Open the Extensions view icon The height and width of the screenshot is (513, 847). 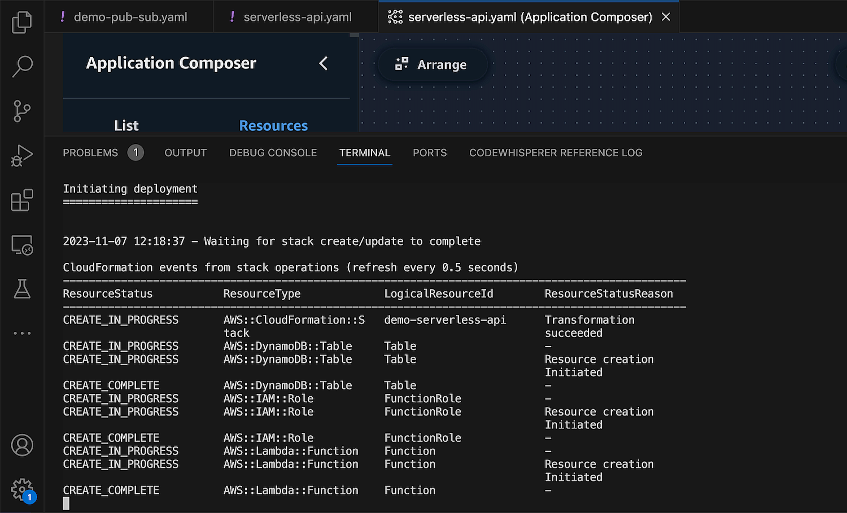[x=22, y=200]
